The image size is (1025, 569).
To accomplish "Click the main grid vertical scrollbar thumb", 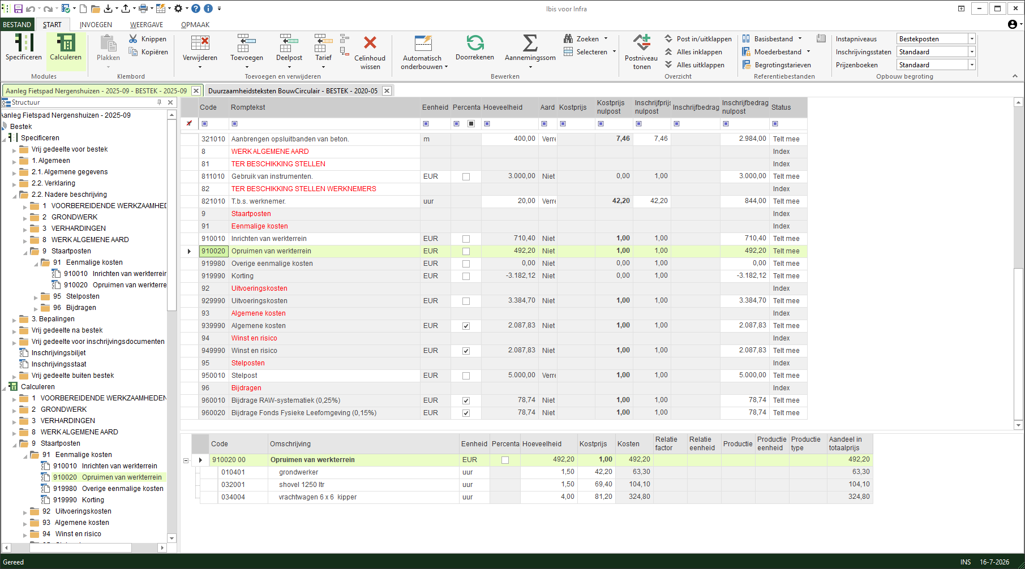I will pos(1018,343).
